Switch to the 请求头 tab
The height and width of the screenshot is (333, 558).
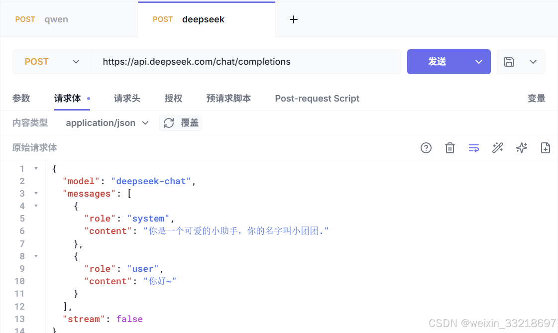point(127,98)
